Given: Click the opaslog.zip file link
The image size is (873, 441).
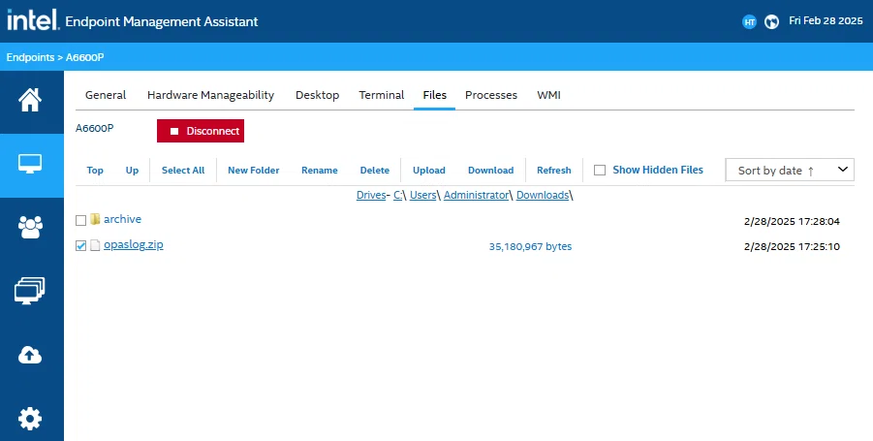Looking at the screenshot, I should pos(134,245).
